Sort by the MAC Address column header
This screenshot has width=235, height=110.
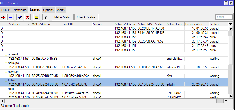(x=46, y=24)
